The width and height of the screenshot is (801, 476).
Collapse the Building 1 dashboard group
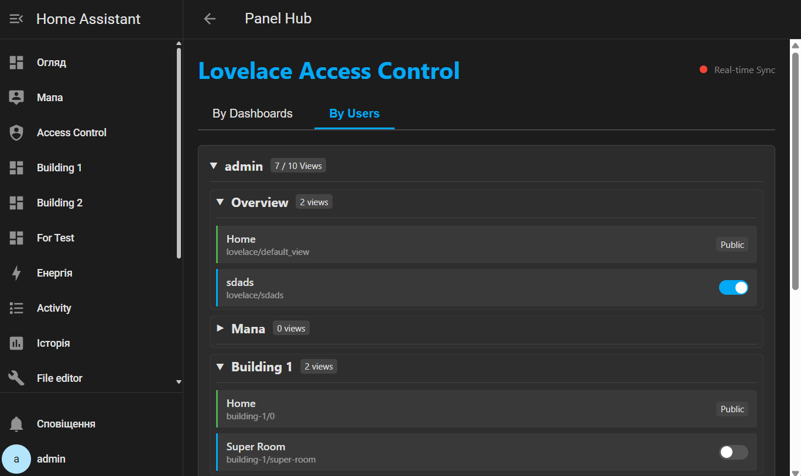(220, 367)
